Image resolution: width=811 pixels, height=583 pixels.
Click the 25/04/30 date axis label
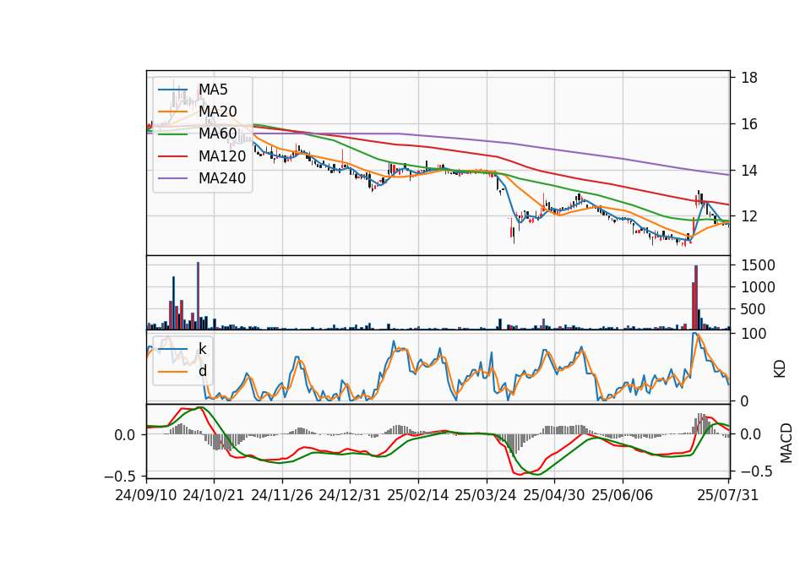pos(554,495)
